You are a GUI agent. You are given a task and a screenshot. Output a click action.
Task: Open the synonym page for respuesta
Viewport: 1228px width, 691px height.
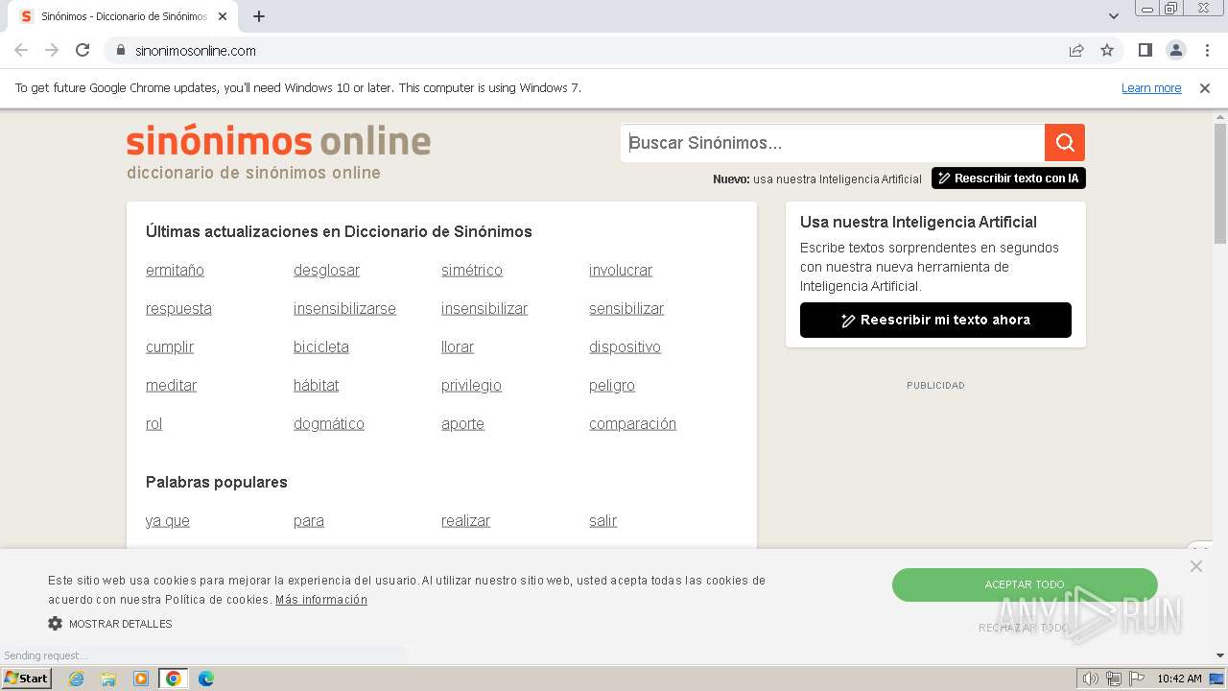[178, 309]
